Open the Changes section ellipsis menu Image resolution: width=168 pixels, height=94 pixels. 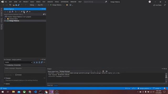click(x=44, y=78)
